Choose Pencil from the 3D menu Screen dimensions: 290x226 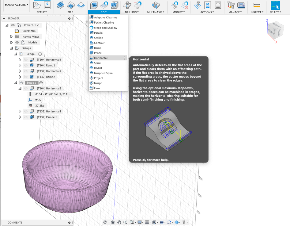tap(108, 53)
